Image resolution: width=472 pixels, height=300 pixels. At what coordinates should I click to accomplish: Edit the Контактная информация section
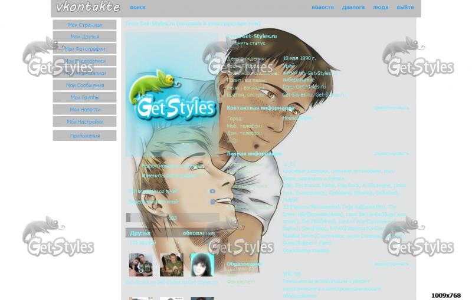click(391, 108)
